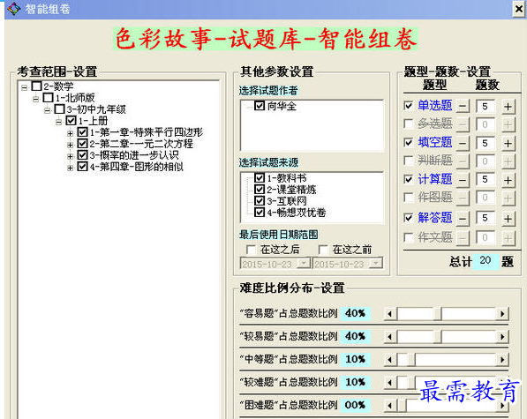Screen dimensions: 527x419
Task: Open the 在这之后 date dropdown
Action: click(305, 263)
